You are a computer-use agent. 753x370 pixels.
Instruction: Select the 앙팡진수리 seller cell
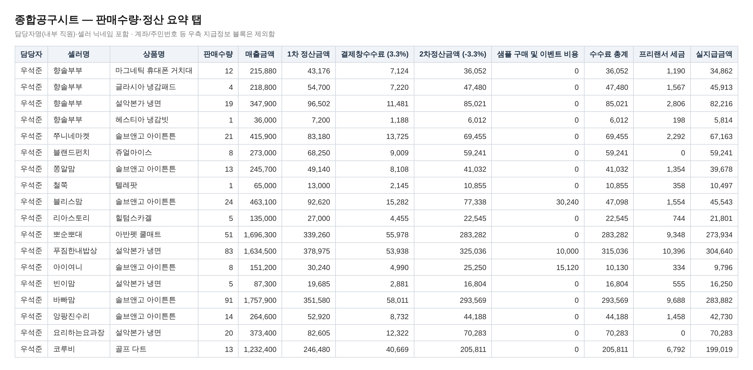point(79,316)
